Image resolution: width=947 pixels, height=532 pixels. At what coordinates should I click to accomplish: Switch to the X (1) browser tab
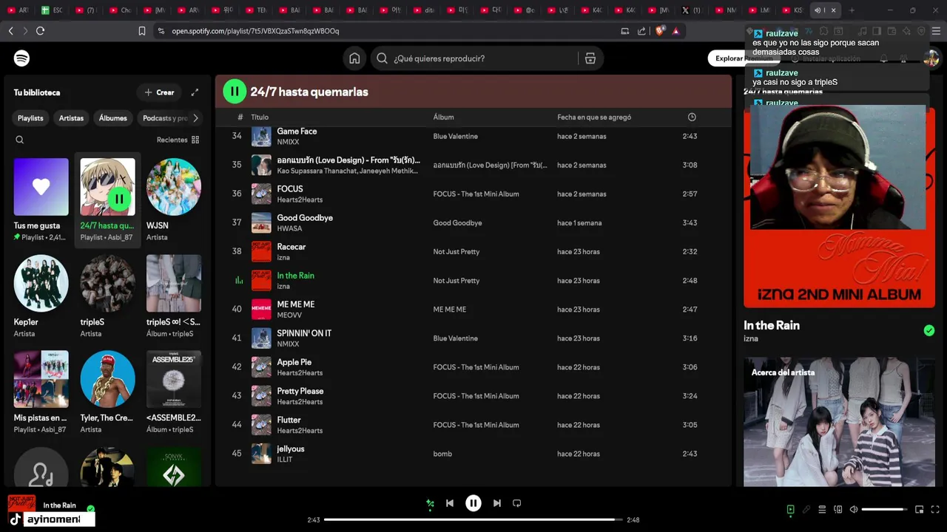[x=691, y=10]
